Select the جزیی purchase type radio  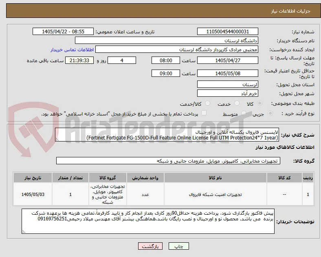[270, 113]
